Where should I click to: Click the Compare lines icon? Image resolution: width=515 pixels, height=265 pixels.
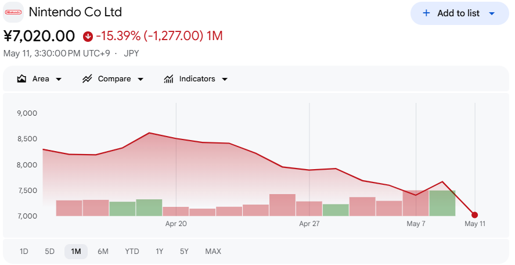point(87,79)
